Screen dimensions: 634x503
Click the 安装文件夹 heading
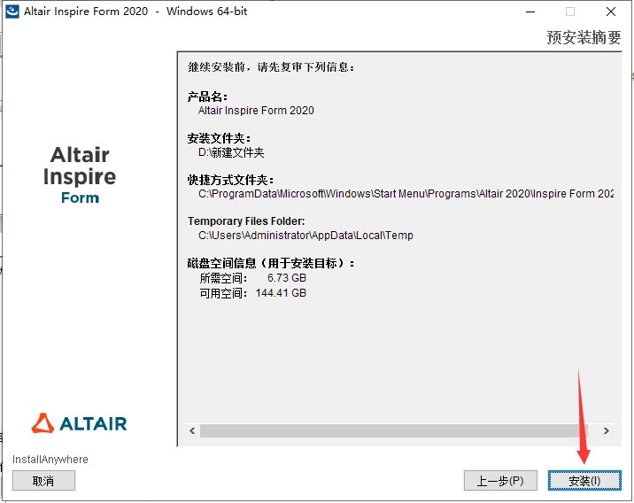219,138
